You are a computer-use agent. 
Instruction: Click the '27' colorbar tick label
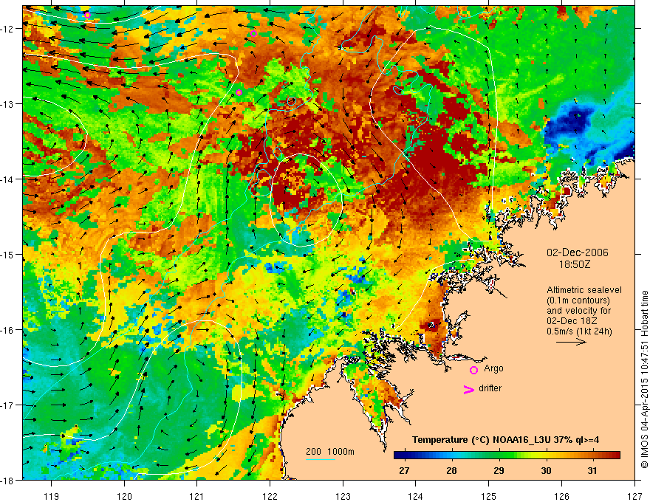[x=404, y=471]
